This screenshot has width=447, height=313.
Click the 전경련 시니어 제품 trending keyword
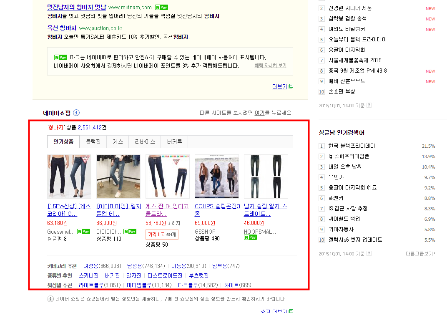(x=350, y=8)
